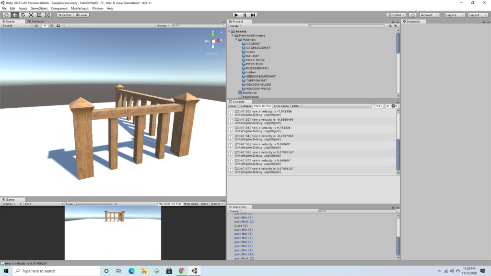The image size is (491, 276).
Task: Toggle scene lighting sun icon
Action: point(44,25)
